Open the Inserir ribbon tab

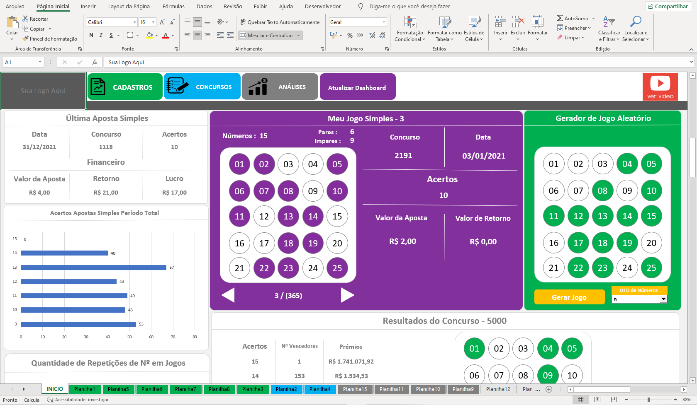click(88, 6)
